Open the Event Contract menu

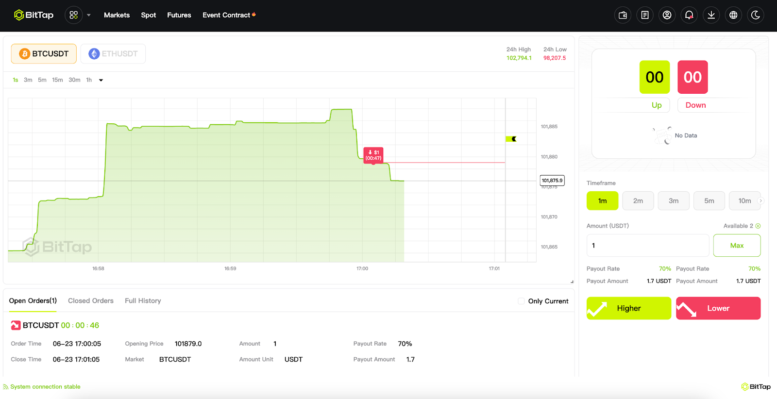226,15
